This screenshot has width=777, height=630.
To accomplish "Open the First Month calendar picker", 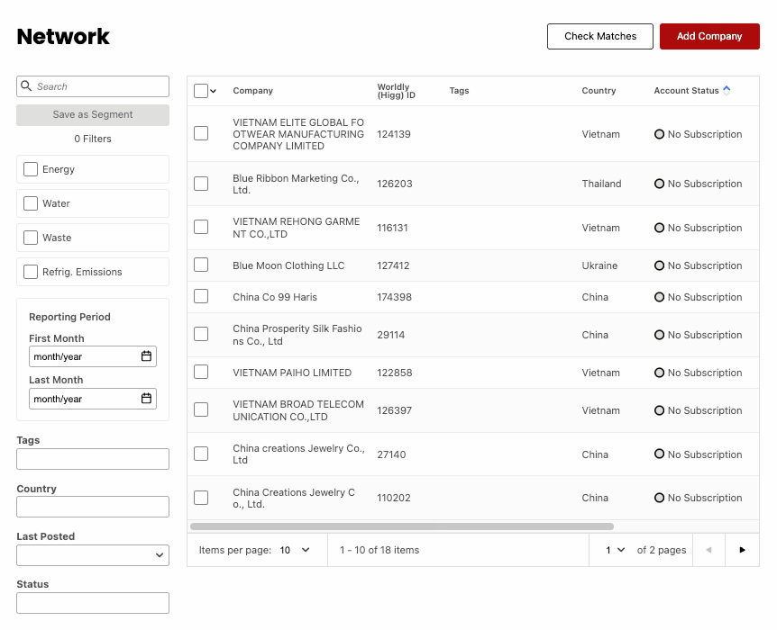I will click(x=146, y=356).
